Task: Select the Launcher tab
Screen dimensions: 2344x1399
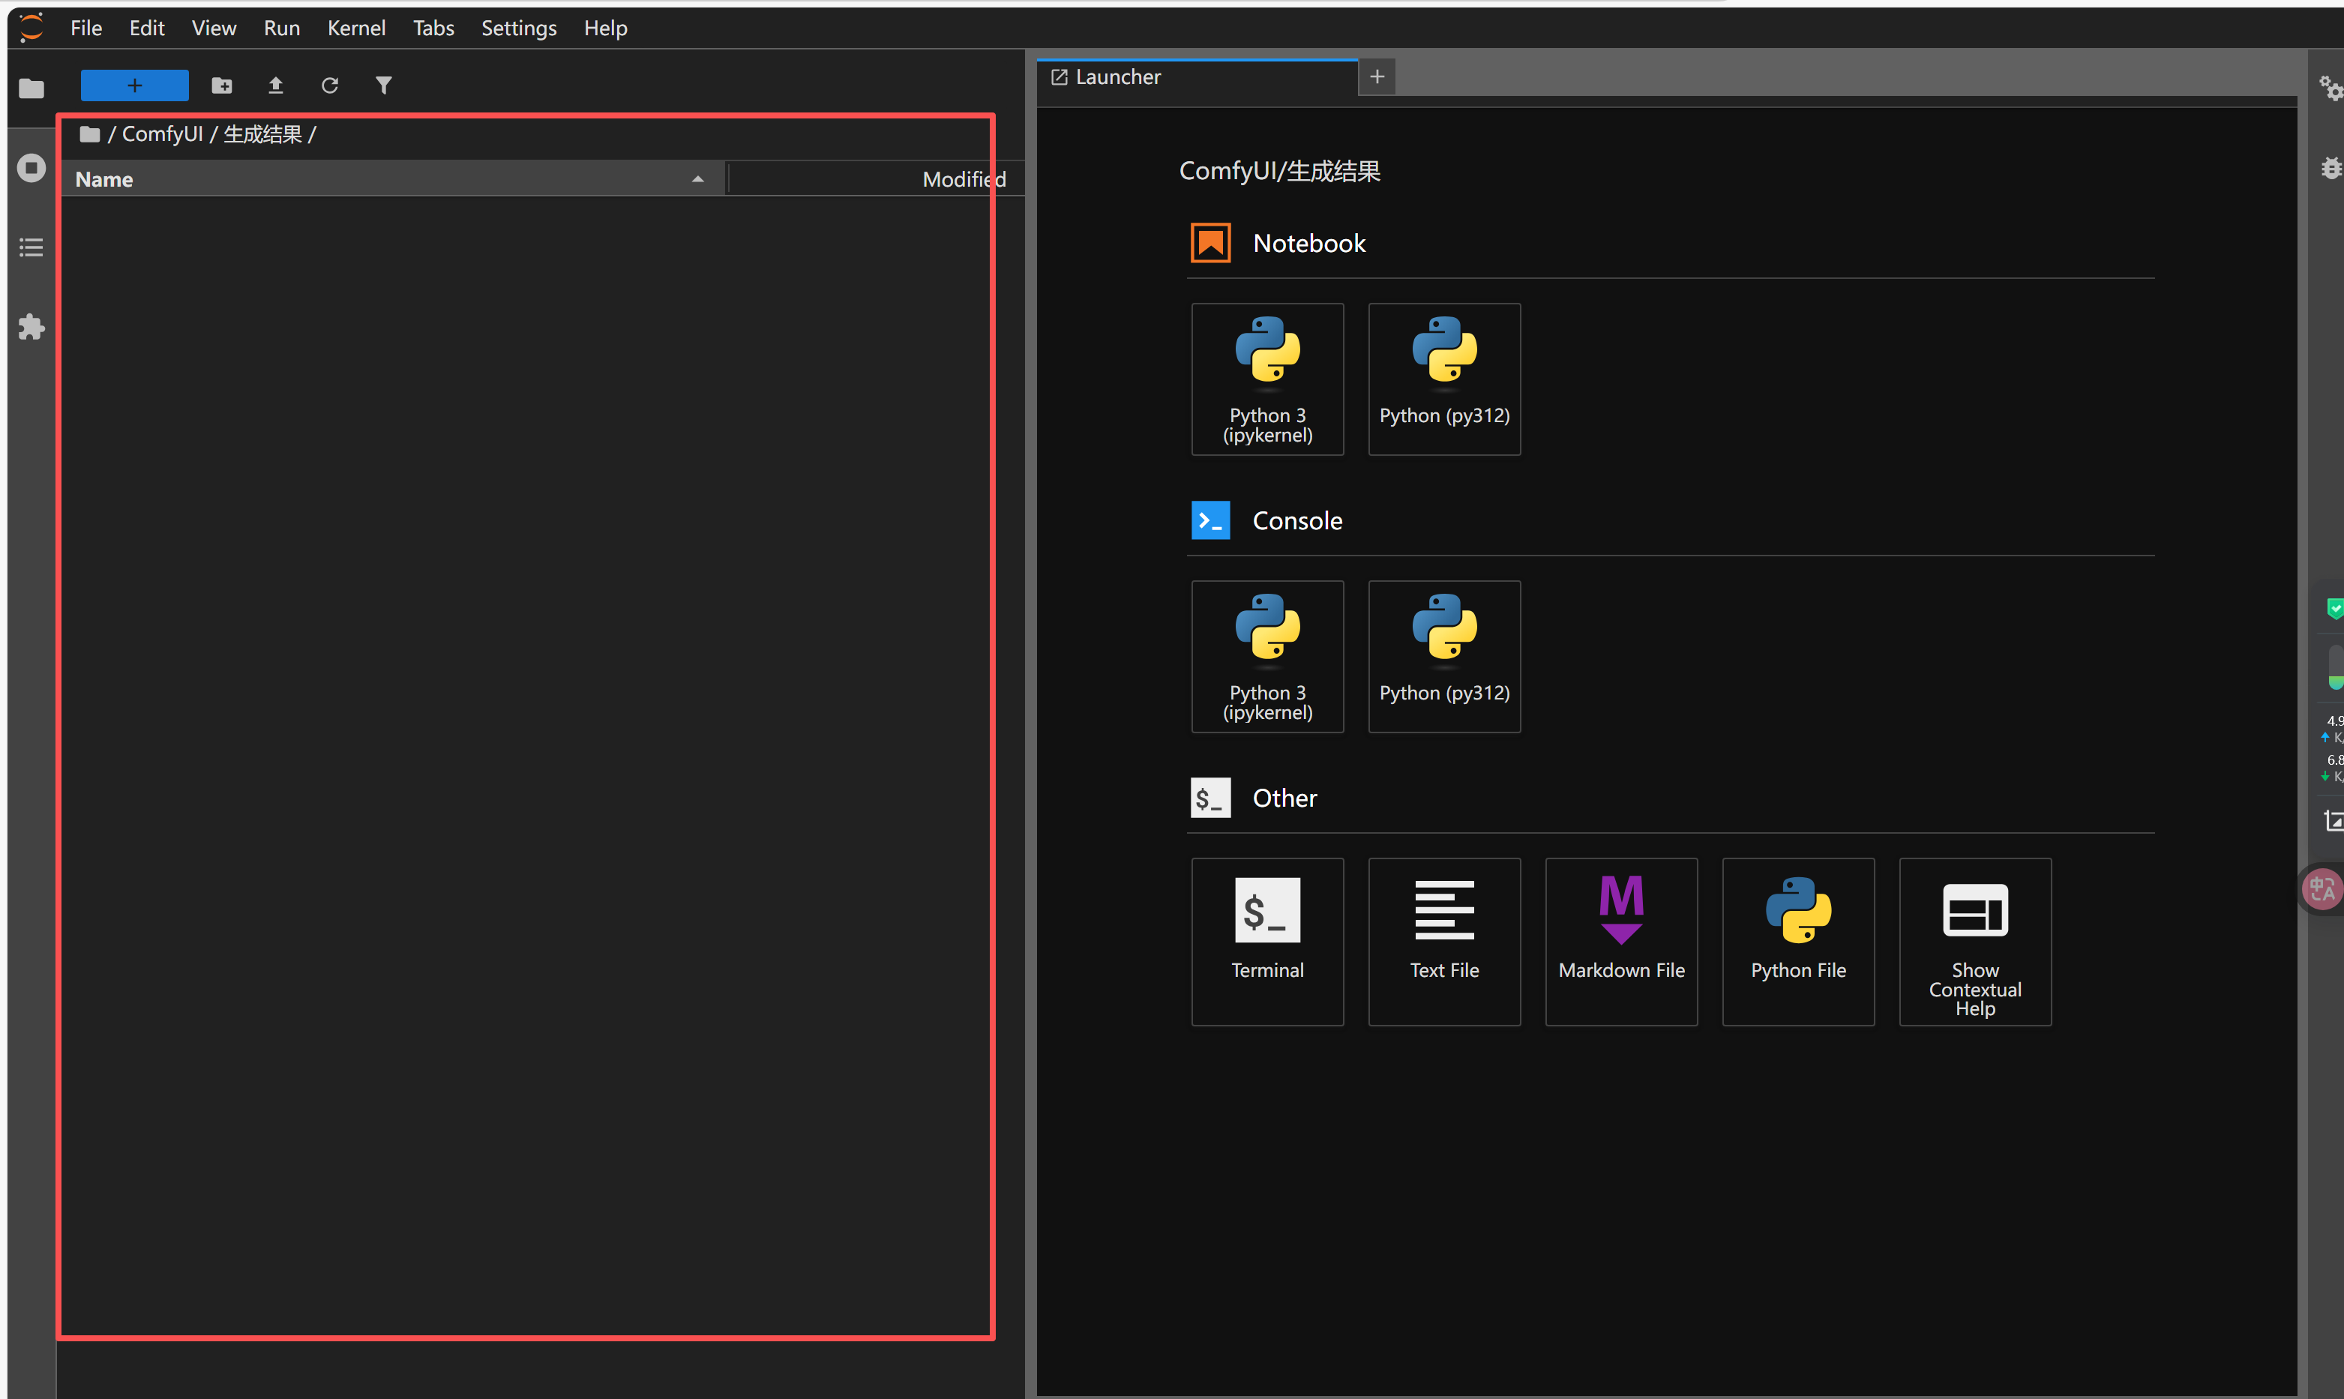Action: (1117, 77)
